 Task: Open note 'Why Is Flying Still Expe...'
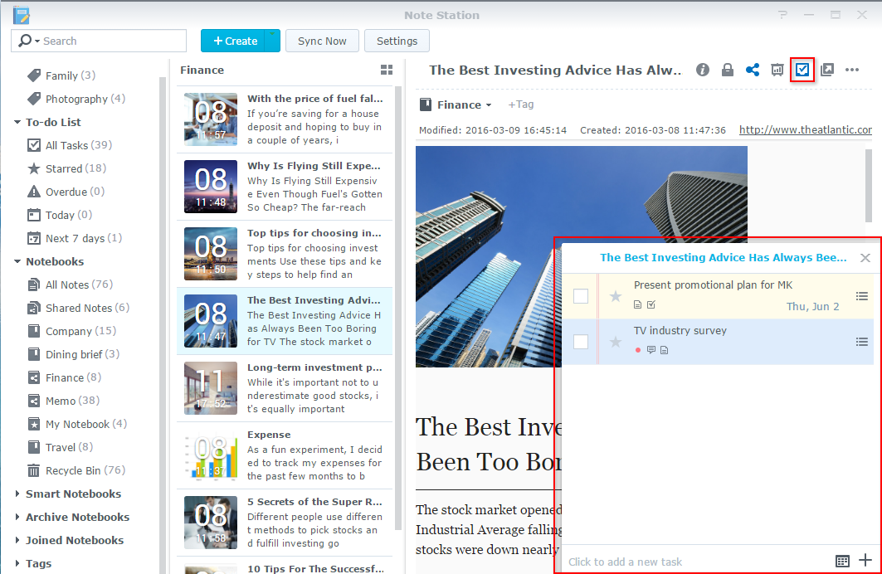point(285,187)
